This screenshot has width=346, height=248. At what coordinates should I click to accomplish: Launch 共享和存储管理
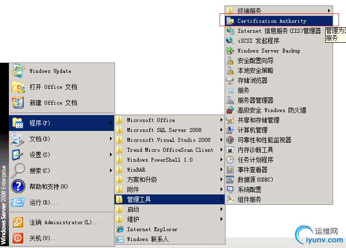pos(279,120)
